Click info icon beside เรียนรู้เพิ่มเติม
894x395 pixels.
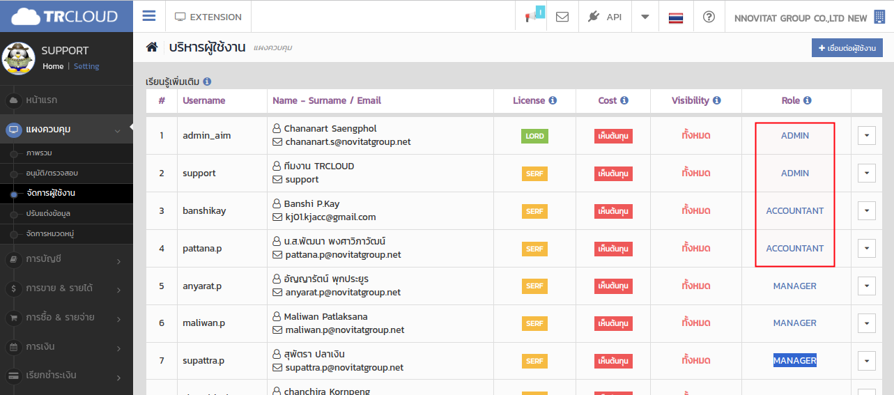point(207,82)
